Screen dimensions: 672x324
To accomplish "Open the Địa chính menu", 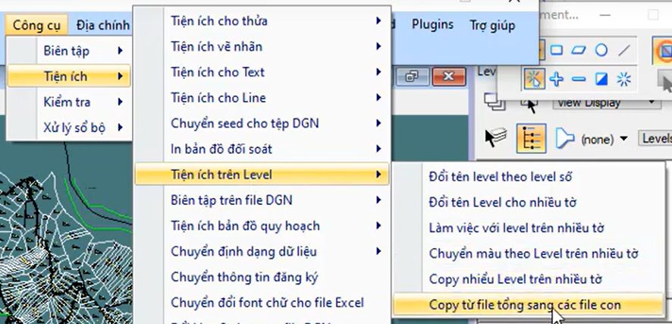I will click(x=103, y=25).
